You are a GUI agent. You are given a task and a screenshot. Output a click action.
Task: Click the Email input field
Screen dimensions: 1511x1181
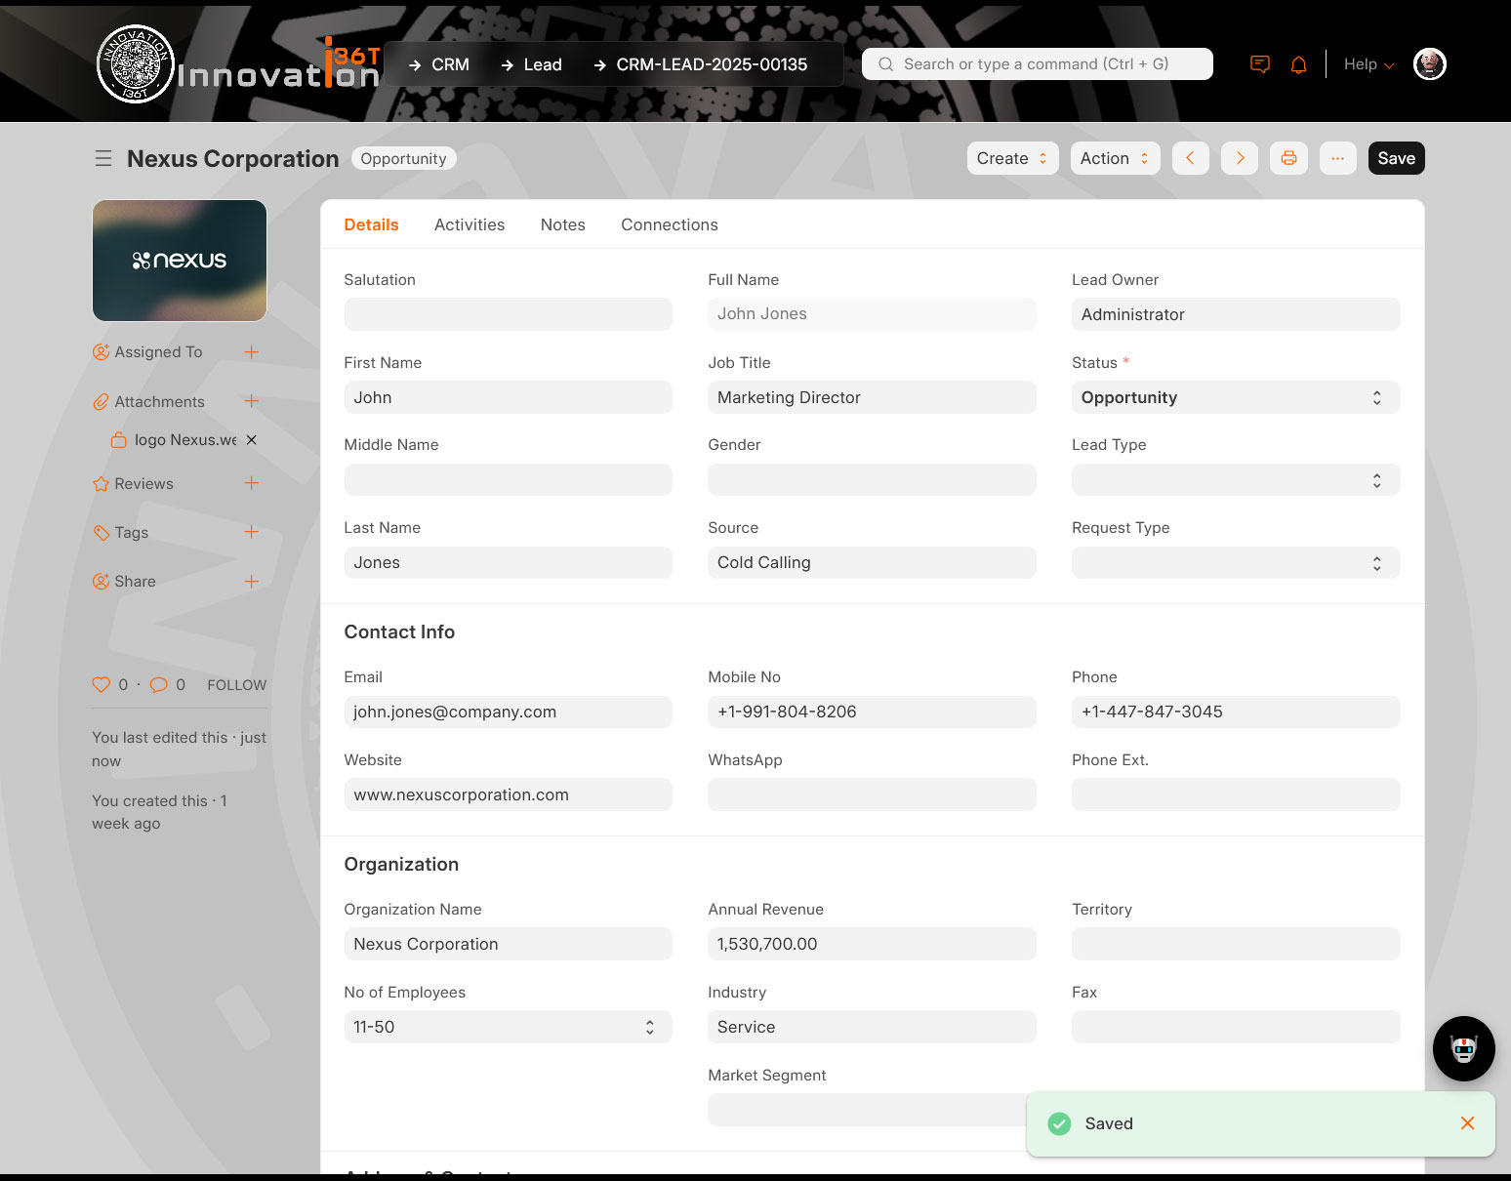pos(508,712)
